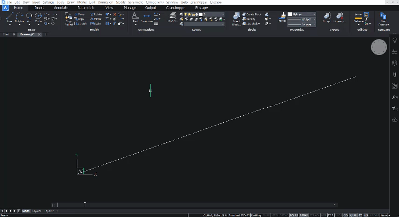Activate the Copy command in Modify

tap(79, 19)
